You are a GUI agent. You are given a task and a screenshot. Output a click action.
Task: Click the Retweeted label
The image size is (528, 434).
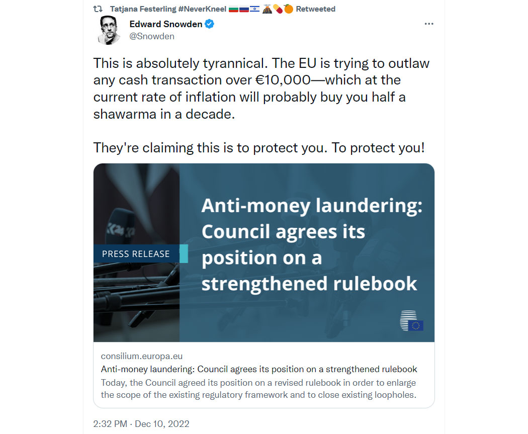[315, 9]
